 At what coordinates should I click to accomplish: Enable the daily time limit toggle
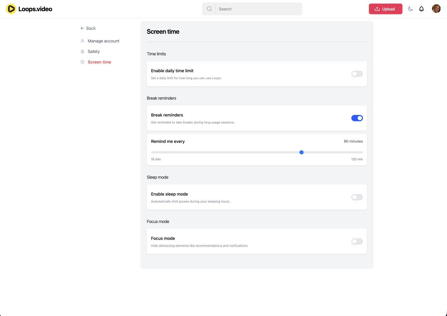[357, 74]
